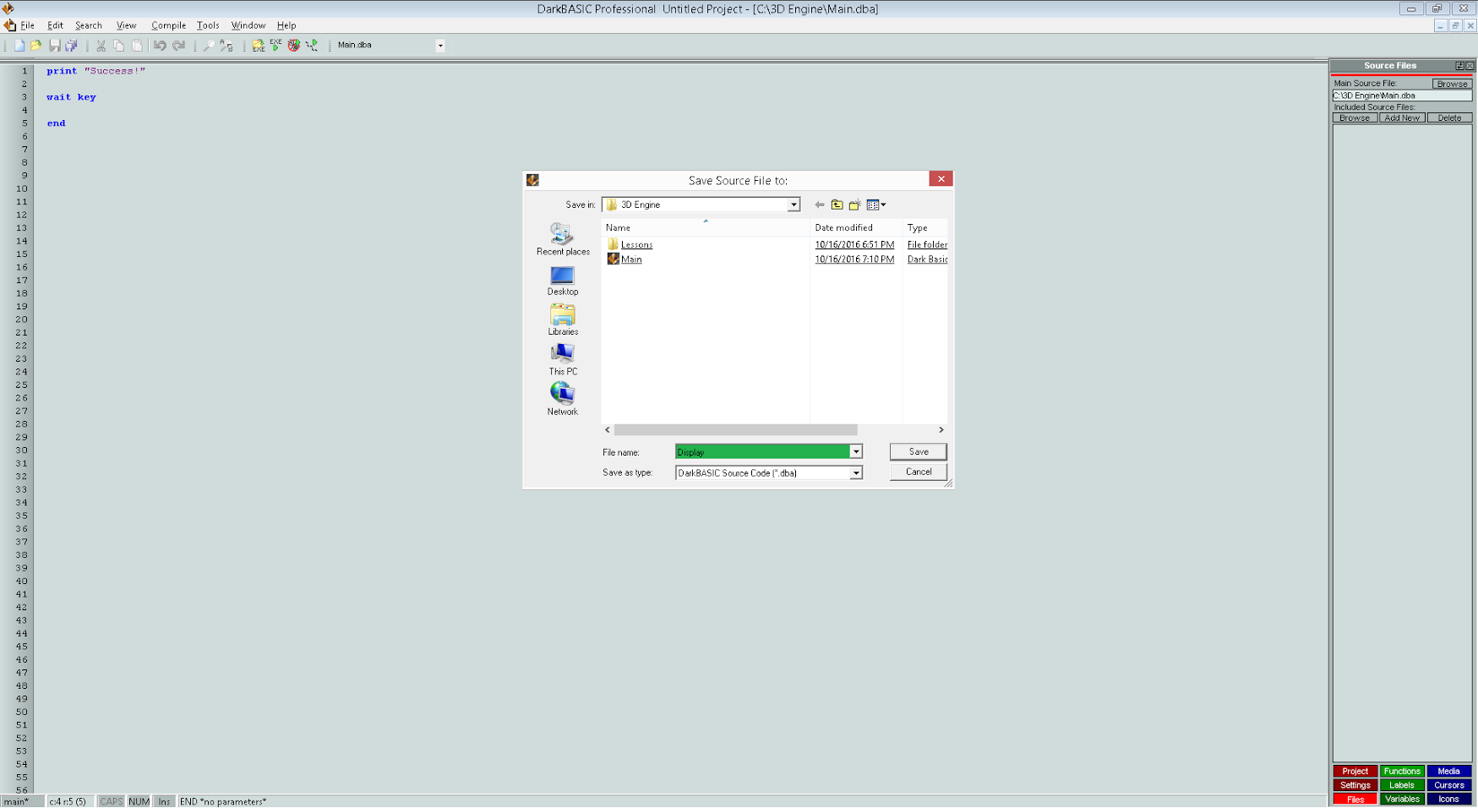Go back with the dialog's arrow icon
Screen dimensions: 1478x808
click(819, 205)
